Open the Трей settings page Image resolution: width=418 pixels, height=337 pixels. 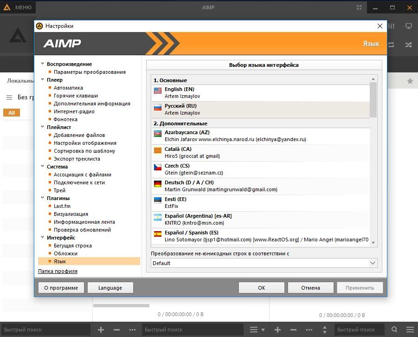click(x=59, y=190)
